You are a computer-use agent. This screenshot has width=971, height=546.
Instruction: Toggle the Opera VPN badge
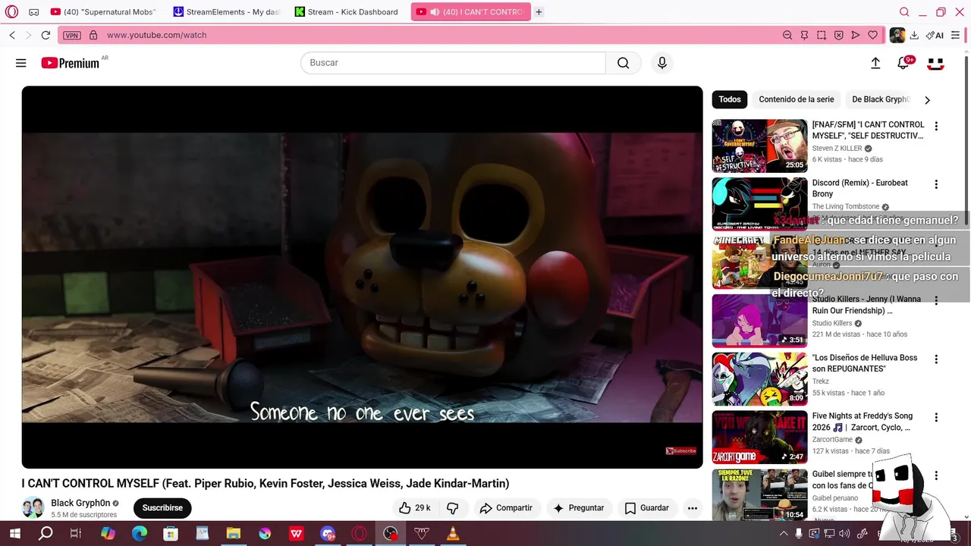click(72, 35)
